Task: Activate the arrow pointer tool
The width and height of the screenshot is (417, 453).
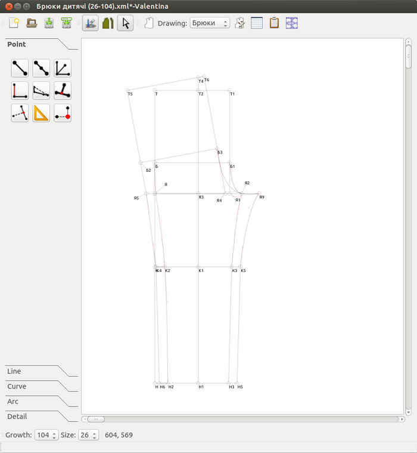Action: pyautogui.click(x=125, y=23)
